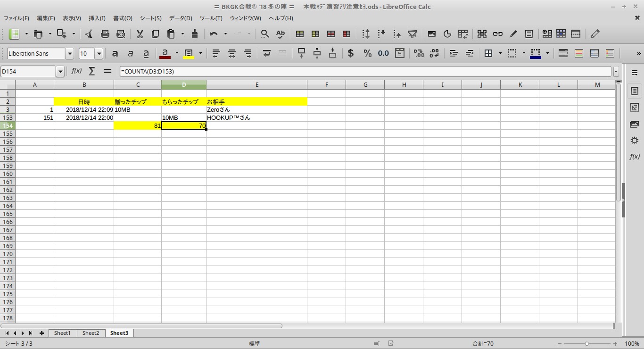This screenshot has width=644, height=349.
Task: Toggle Show Draw Functions pencil
Action: coord(595,34)
